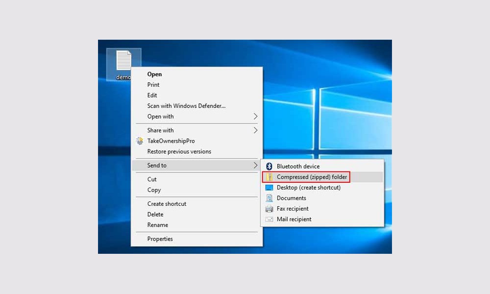Choose Create shortcut menu entry
Viewport: 490px width, 294px height.
196,204
